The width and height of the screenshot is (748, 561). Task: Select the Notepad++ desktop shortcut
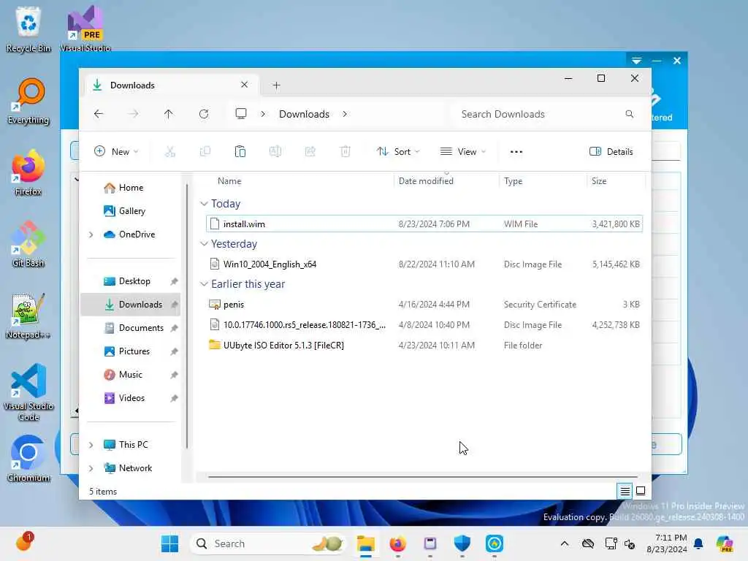point(28,316)
